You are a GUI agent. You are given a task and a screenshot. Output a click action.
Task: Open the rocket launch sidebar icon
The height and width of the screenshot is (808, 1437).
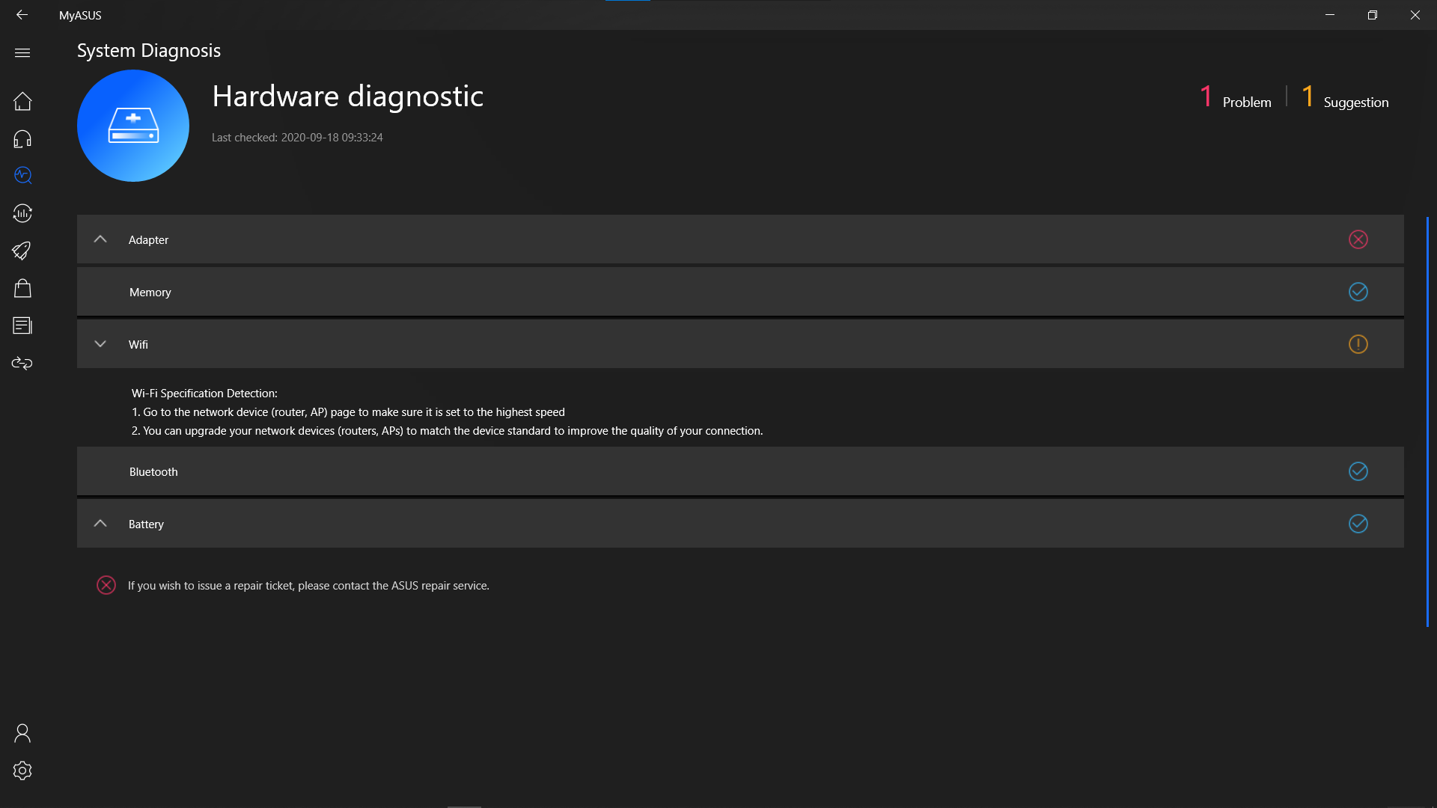coord(22,251)
